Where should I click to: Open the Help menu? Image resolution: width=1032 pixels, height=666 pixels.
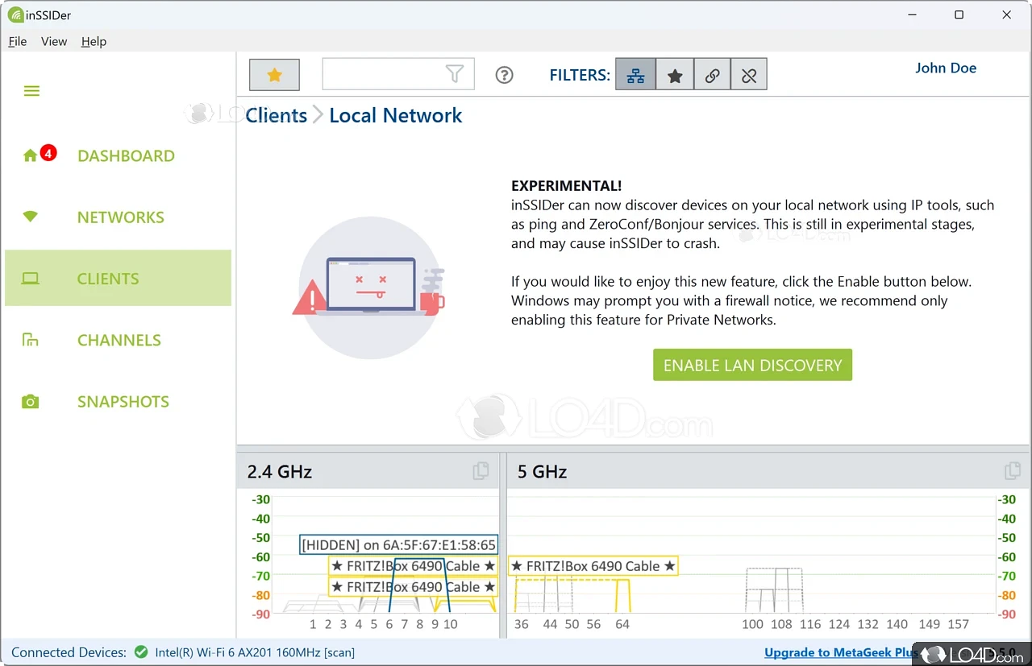(x=94, y=41)
